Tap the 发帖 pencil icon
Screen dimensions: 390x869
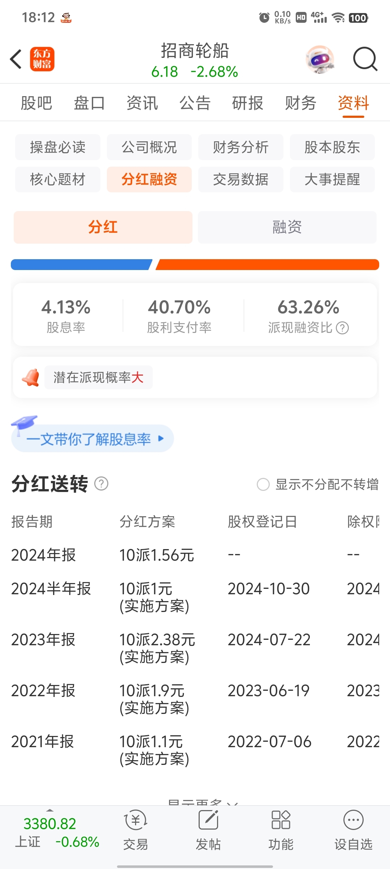click(x=208, y=820)
